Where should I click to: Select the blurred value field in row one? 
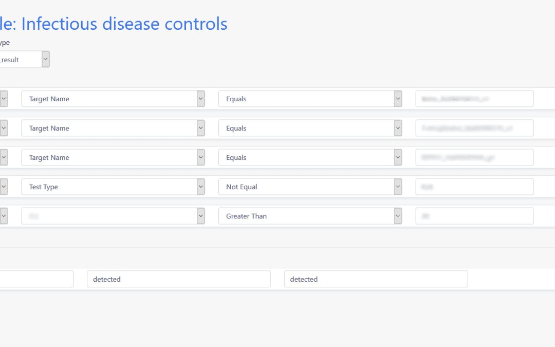pyautogui.click(x=474, y=98)
